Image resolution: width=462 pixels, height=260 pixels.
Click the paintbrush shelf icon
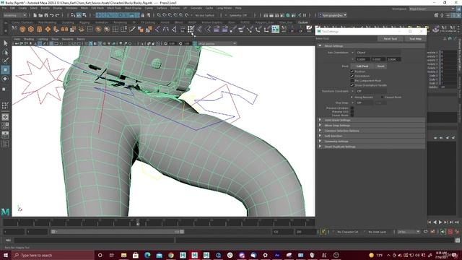pyautogui.click(x=131, y=29)
